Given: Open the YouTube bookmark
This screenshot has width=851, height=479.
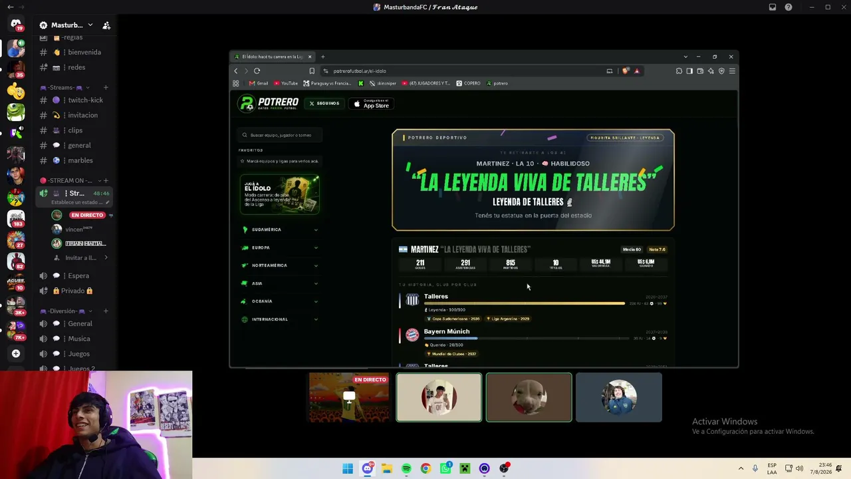Looking at the screenshot, I should click(x=285, y=83).
